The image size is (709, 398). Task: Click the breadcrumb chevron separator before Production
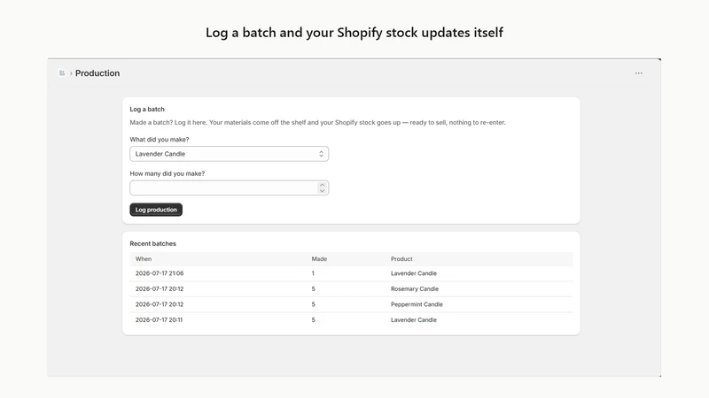point(71,73)
